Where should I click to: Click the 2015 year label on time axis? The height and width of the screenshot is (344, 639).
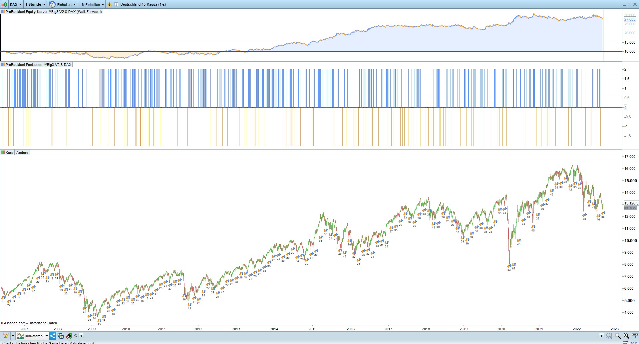coord(312,329)
